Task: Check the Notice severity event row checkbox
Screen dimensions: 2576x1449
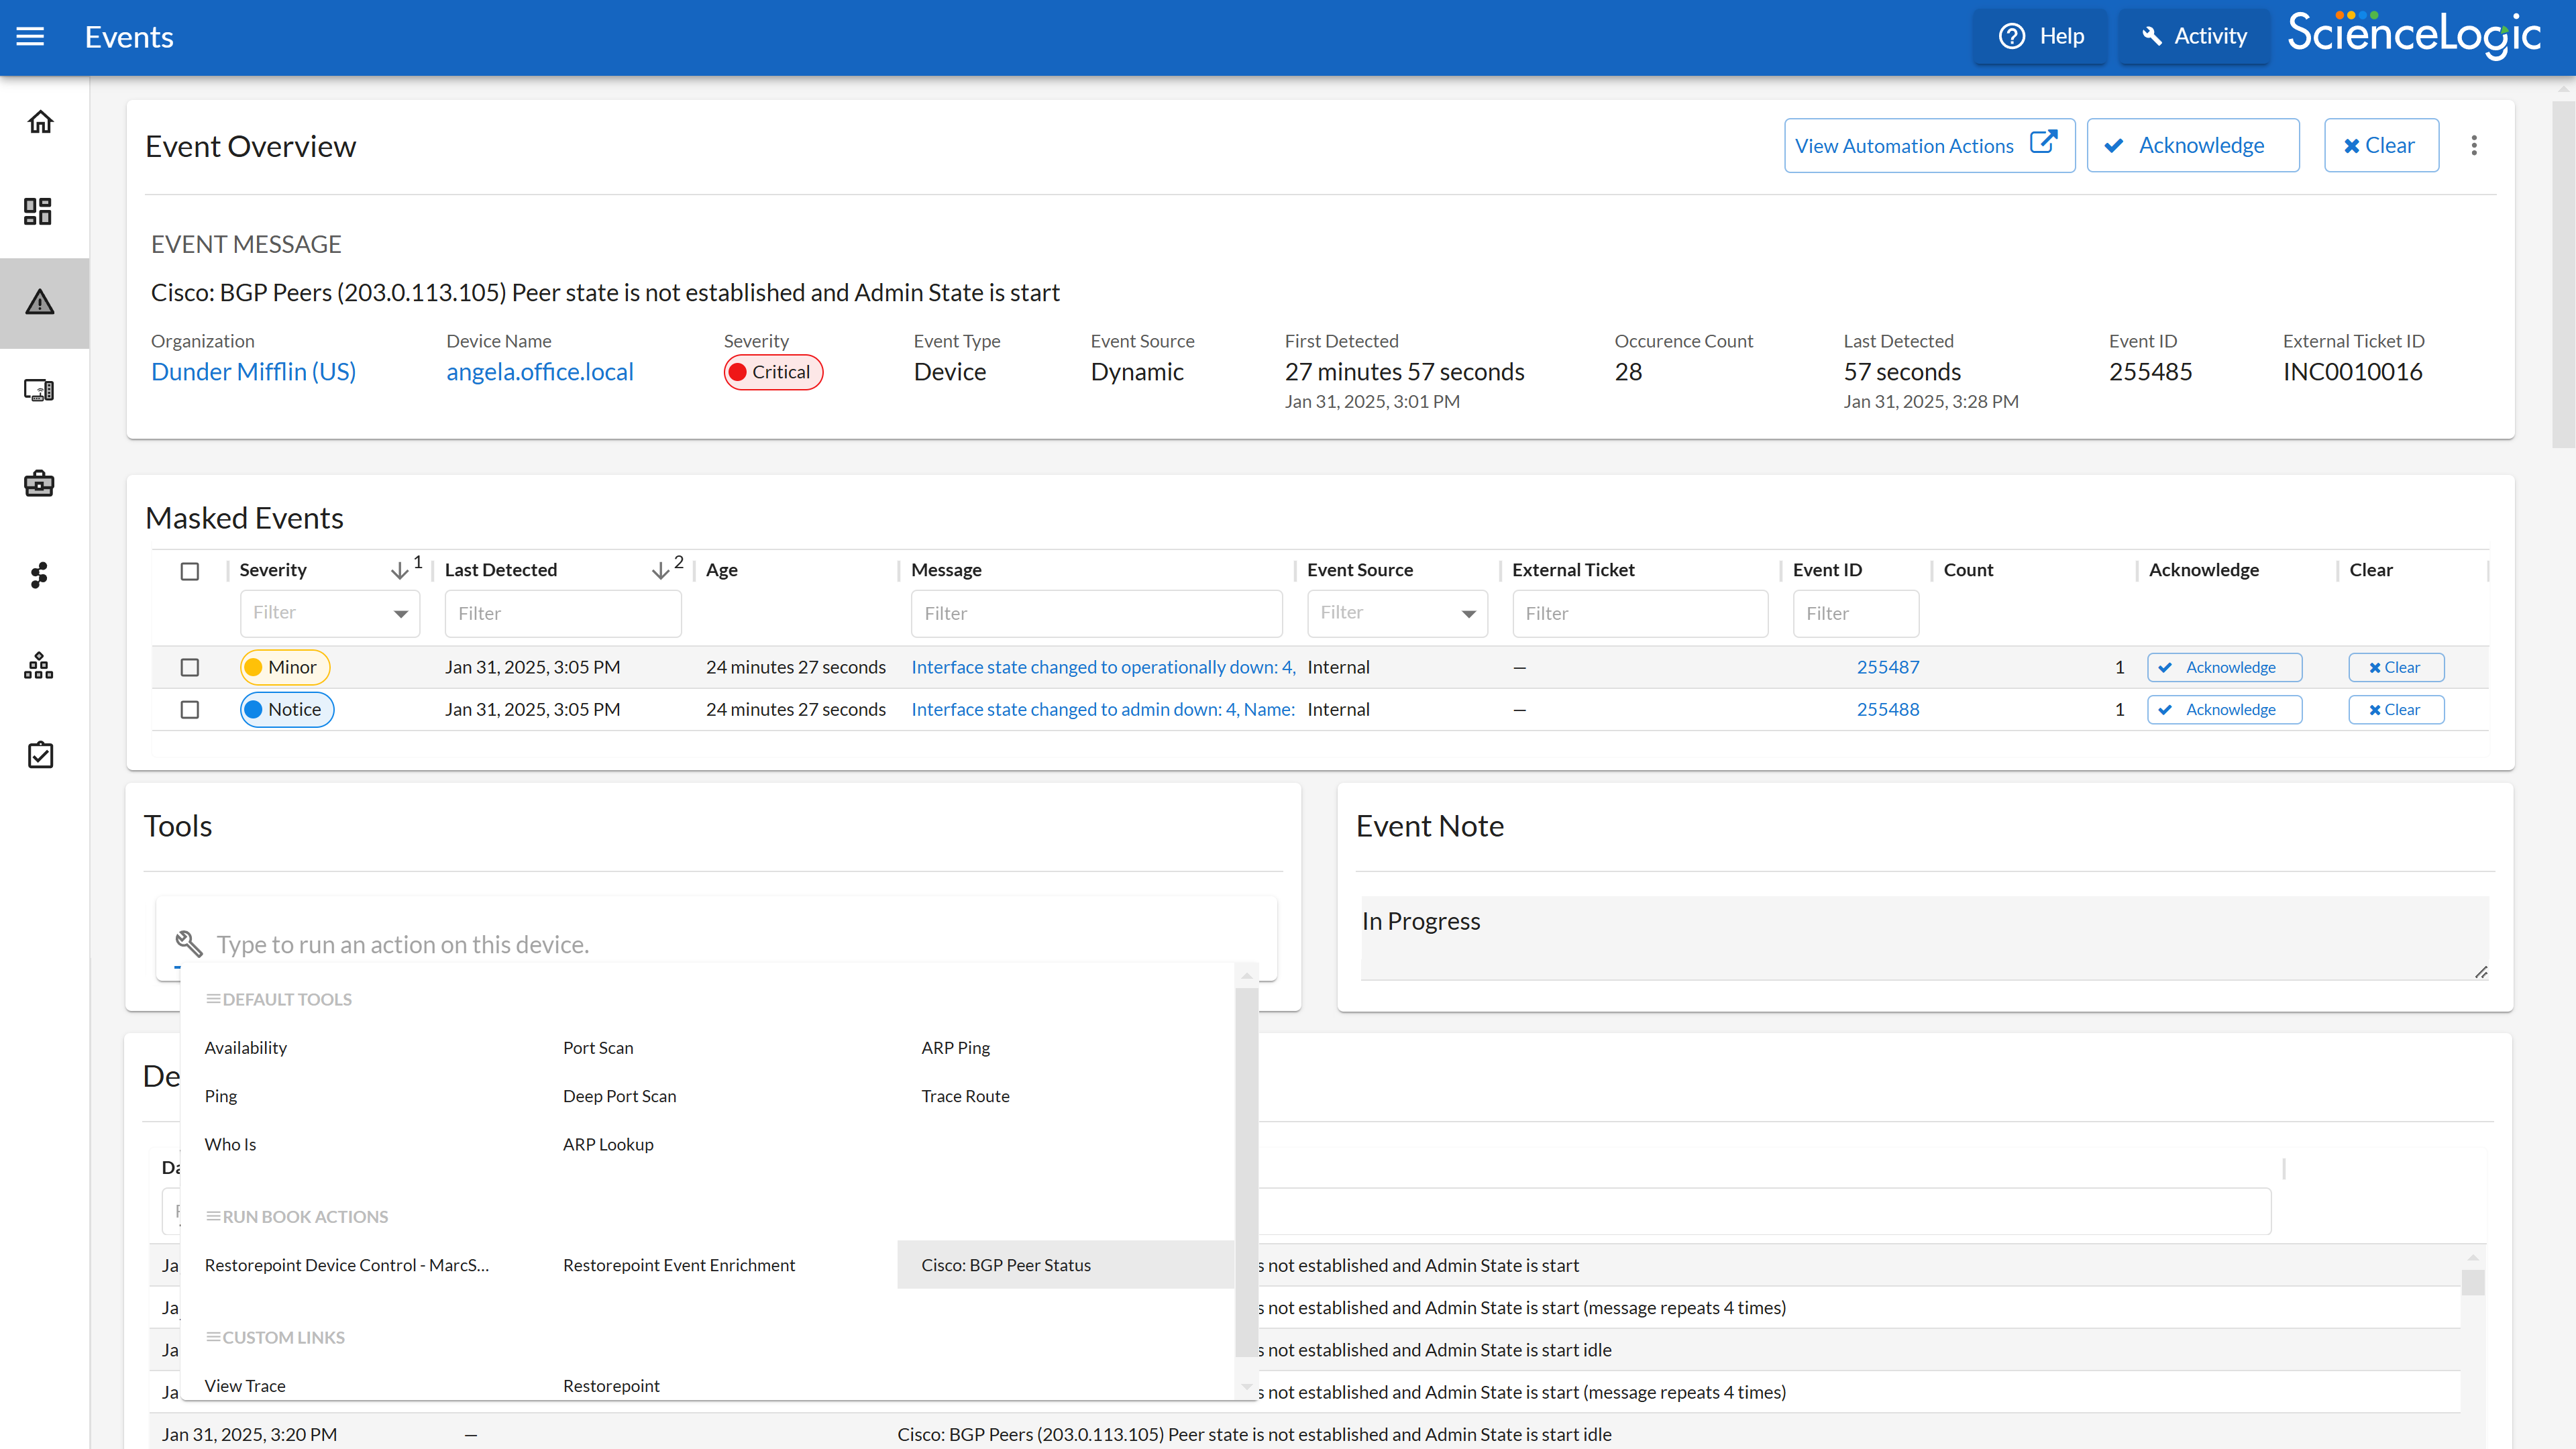Action: pos(190,709)
